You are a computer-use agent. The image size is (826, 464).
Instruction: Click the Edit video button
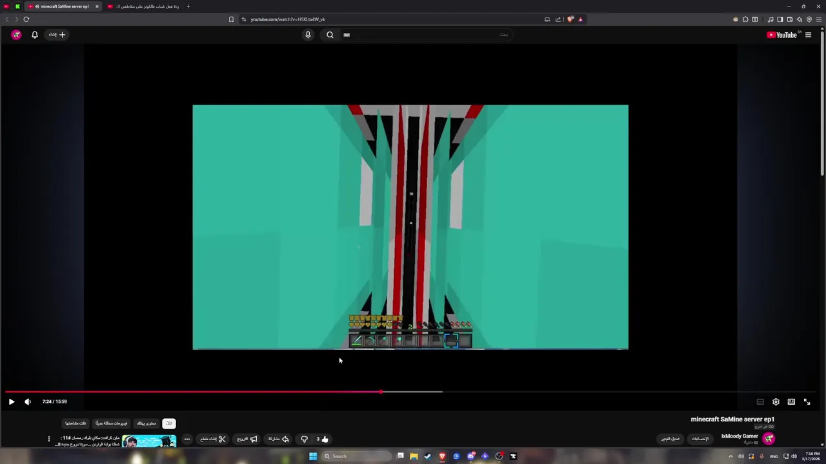tap(671, 439)
